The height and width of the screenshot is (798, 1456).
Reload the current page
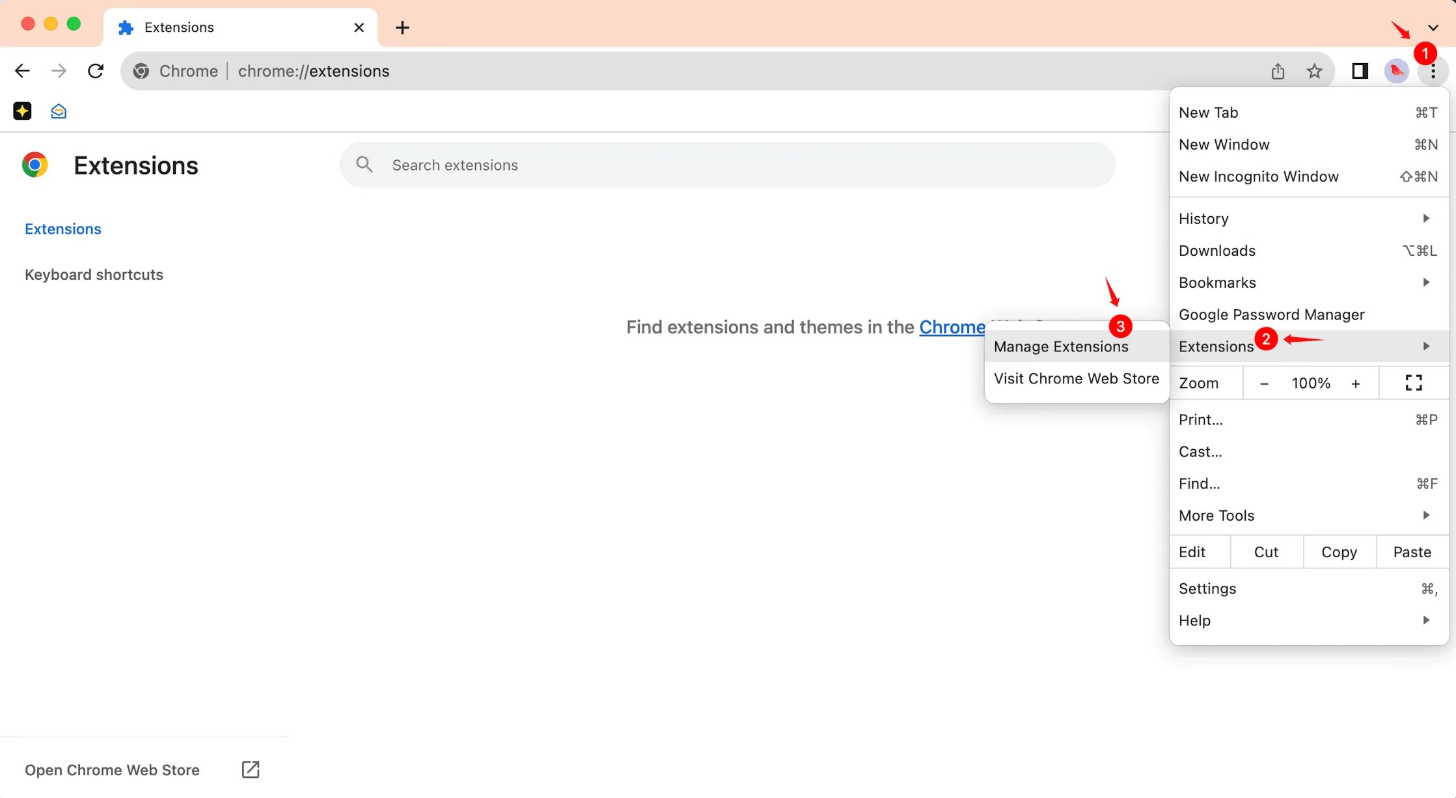point(96,71)
